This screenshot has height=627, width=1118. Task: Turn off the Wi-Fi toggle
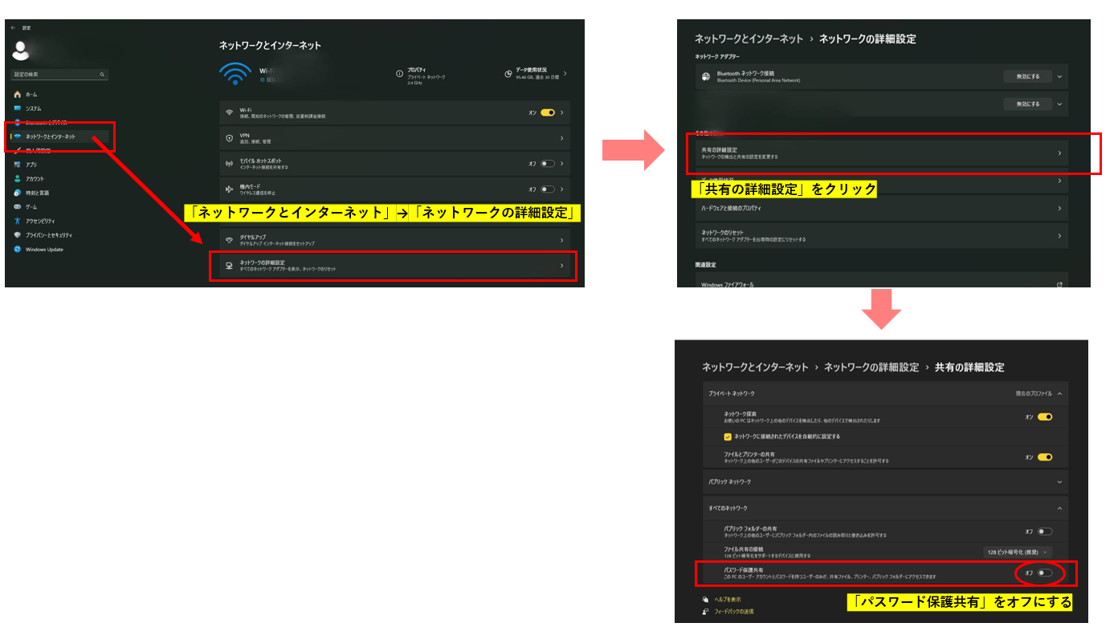click(x=548, y=113)
